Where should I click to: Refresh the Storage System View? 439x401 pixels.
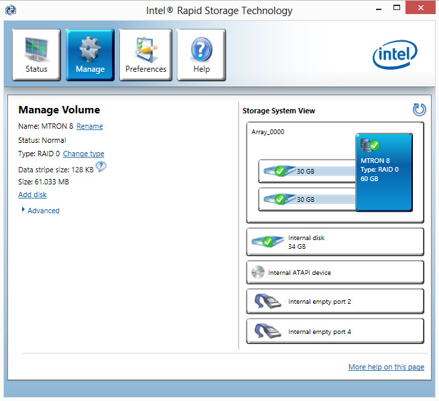tap(419, 109)
